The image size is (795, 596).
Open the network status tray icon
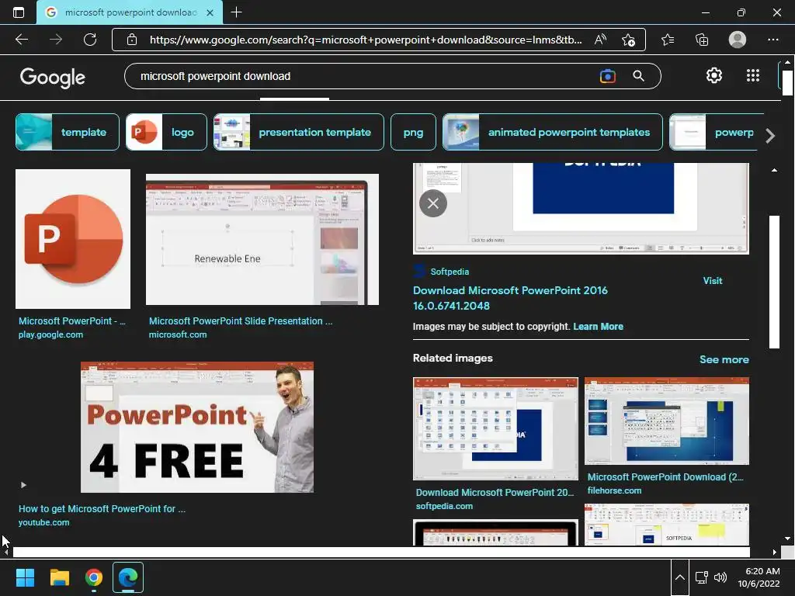pos(702,577)
